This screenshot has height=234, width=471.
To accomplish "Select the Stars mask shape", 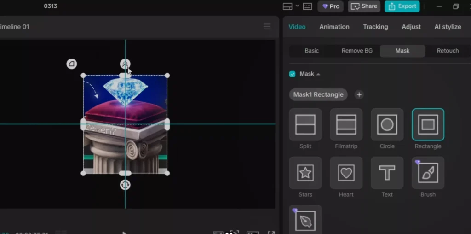I will click(305, 173).
